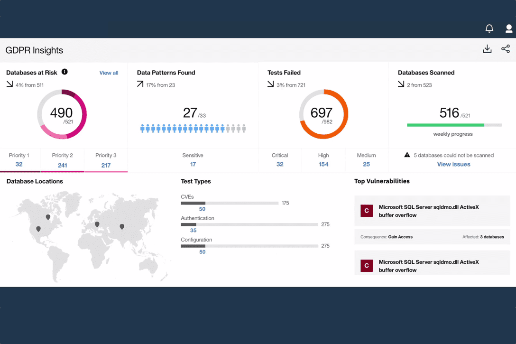Click the first red C vulnerability icon
This screenshot has width=516, height=344.
click(367, 211)
